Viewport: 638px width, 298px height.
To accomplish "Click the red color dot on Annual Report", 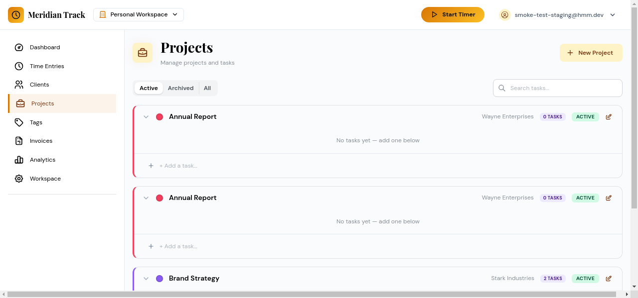I will pyautogui.click(x=159, y=116).
